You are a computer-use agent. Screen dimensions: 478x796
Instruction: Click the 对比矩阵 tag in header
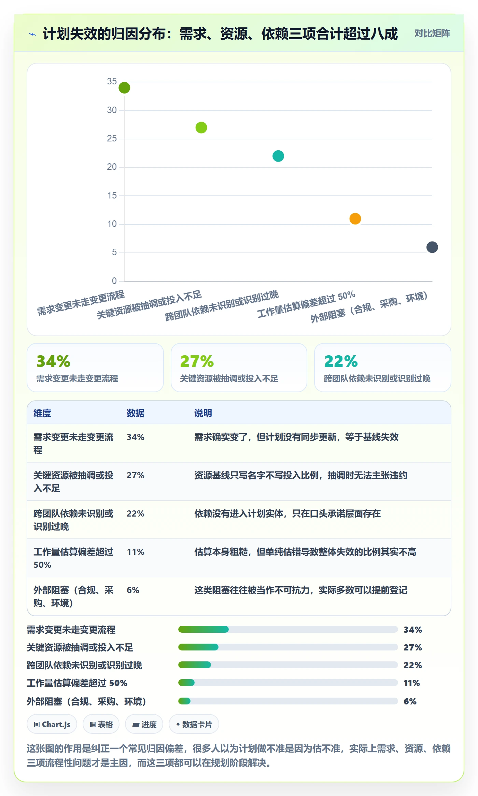tap(432, 33)
